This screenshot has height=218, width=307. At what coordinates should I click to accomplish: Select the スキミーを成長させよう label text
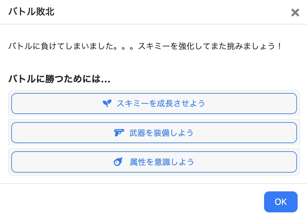click(x=161, y=103)
